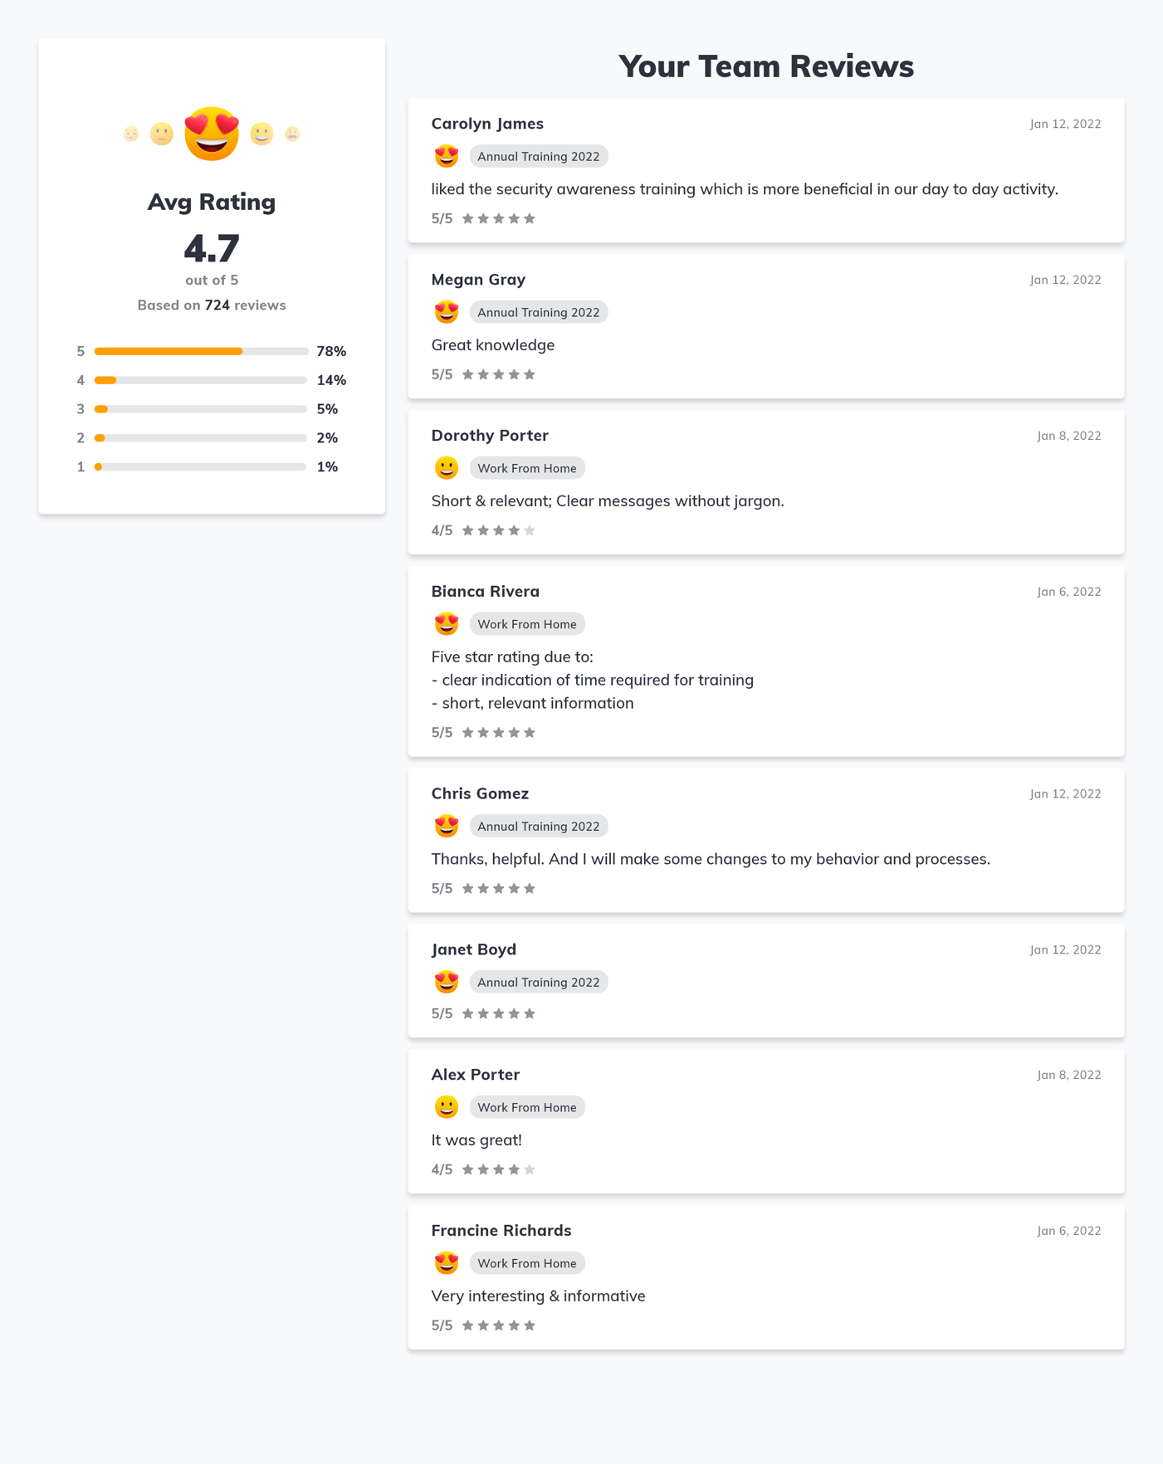Open the Work From Home filter on Francine Richards's review
The image size is (1163, 1464).
[526, 1262]
